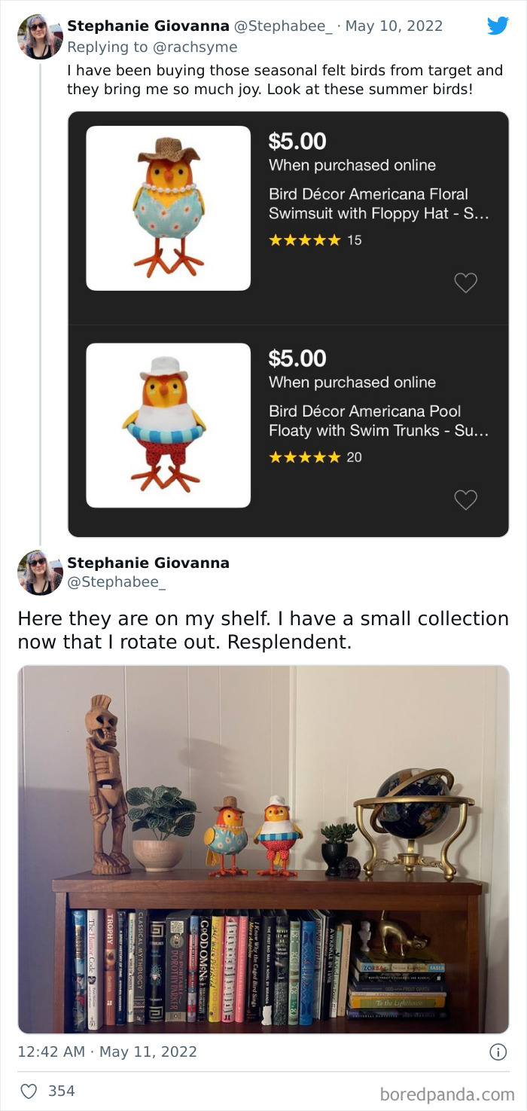Open Stephanie Giovanna's avatar on the second tweet
527x1111 pixels.
click(x=39, y=572)
